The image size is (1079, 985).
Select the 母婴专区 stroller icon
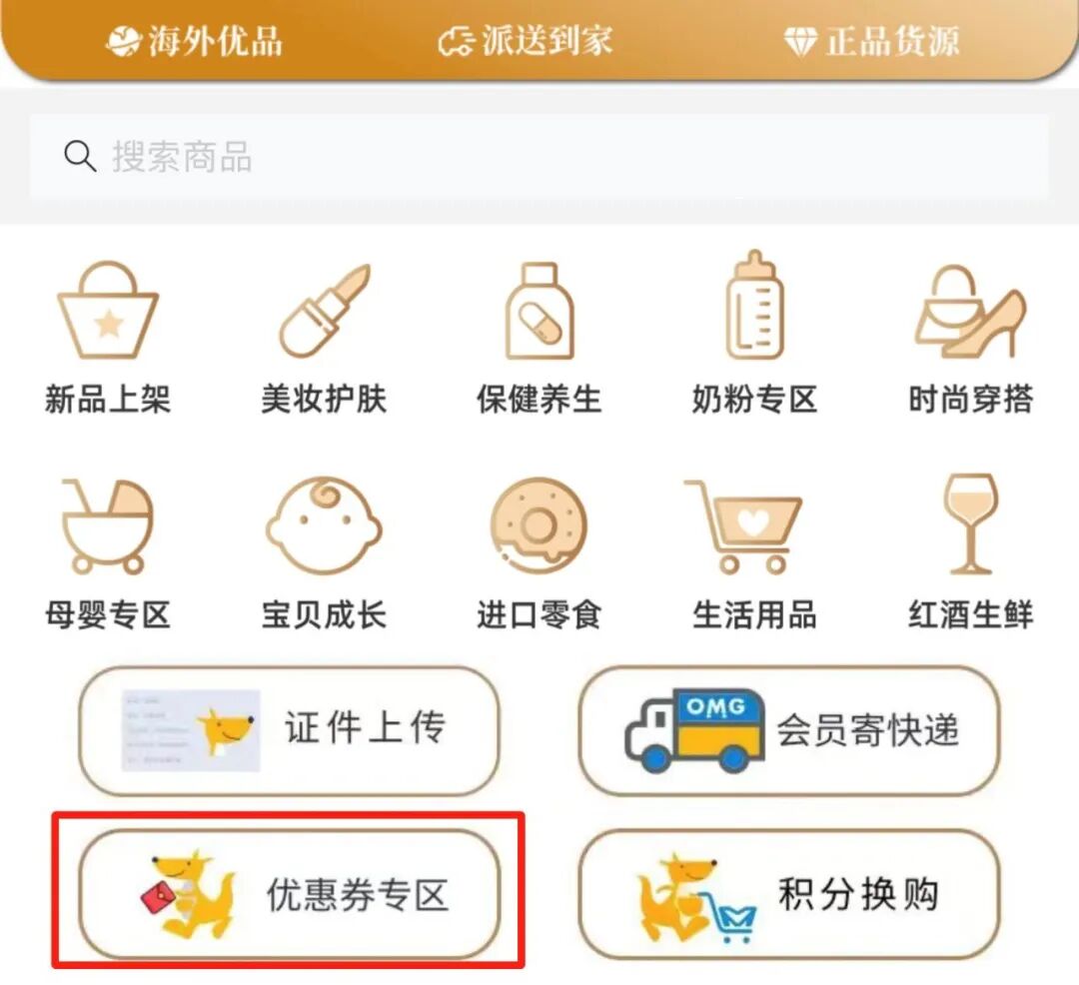coord(107,526)
